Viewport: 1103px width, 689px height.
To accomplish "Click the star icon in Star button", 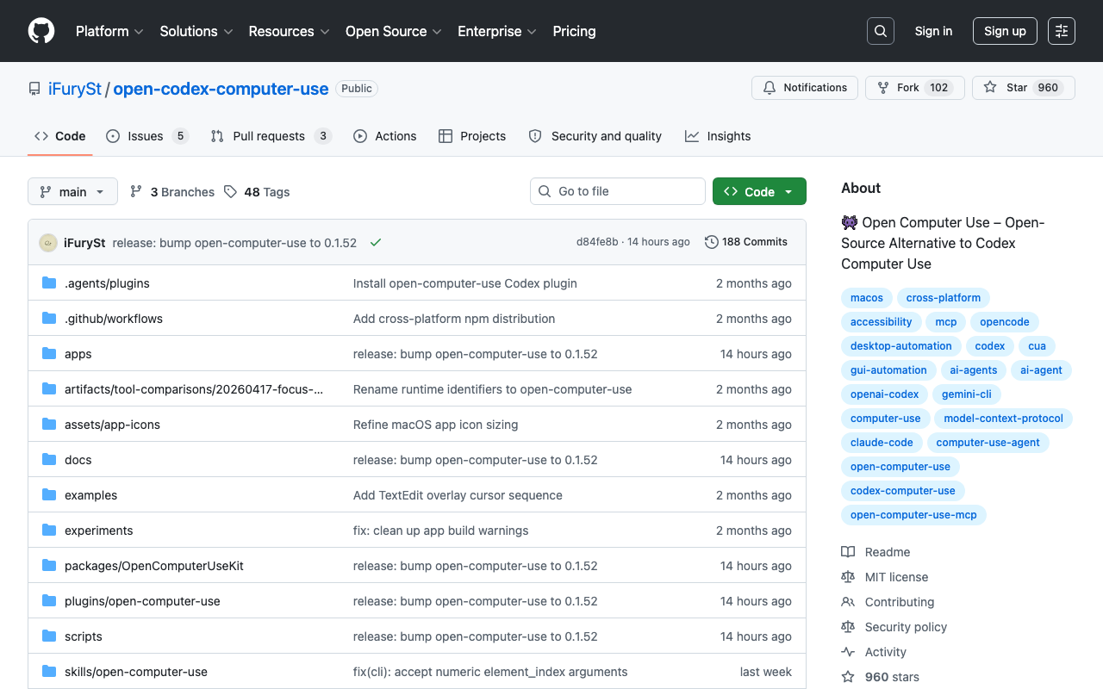I will [990, 88].
